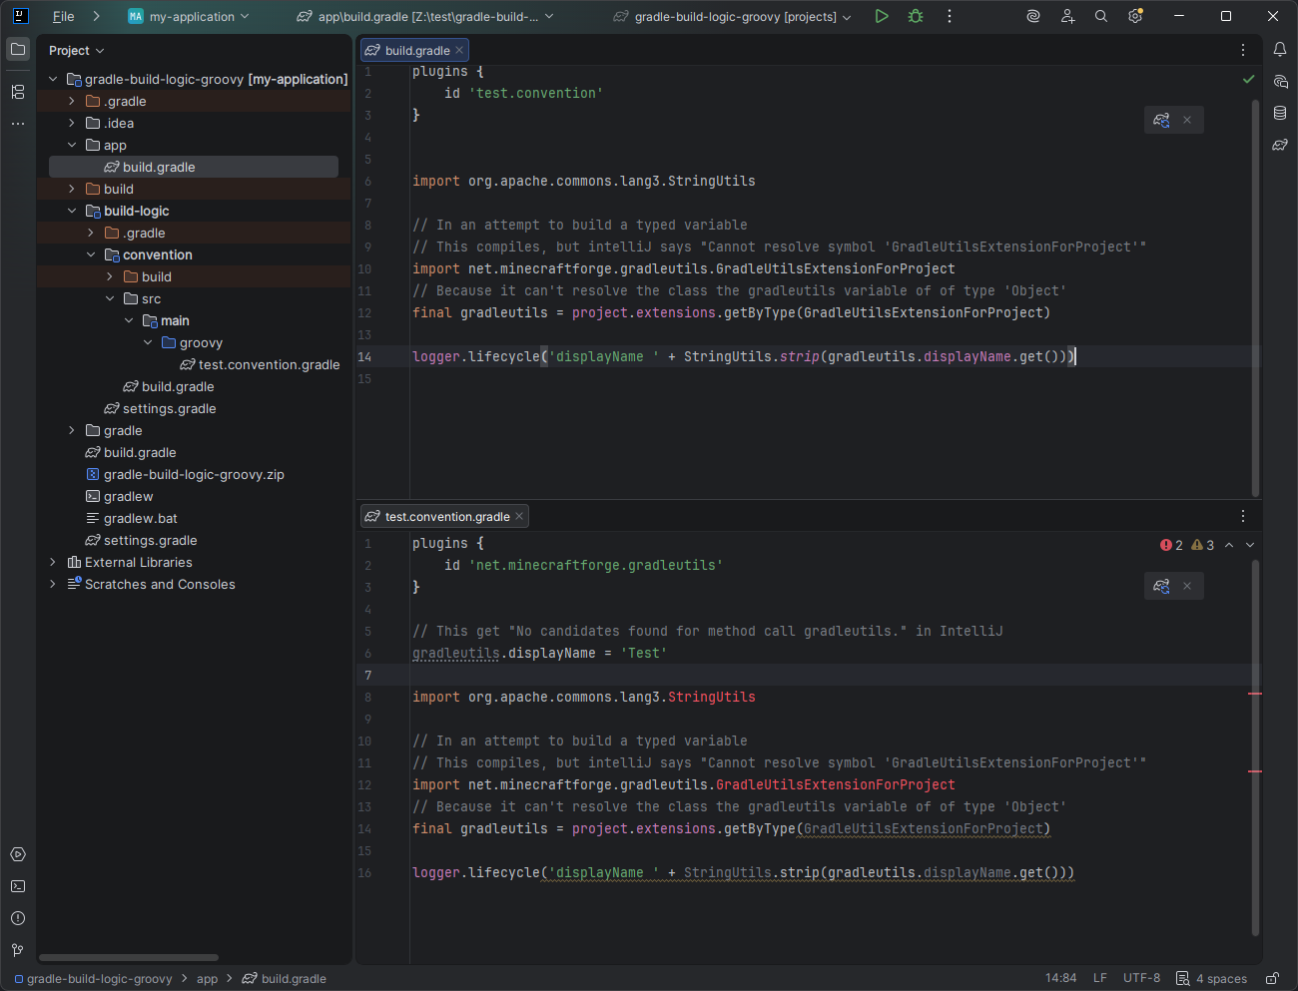Dismiss Gradle reload popup in top editor

click(x=1187, y=120)
